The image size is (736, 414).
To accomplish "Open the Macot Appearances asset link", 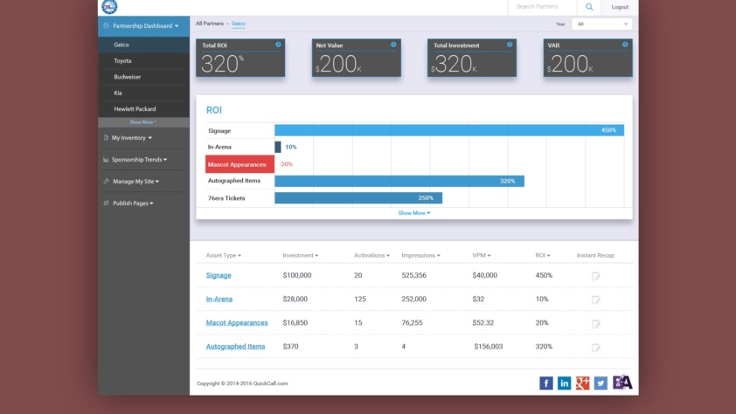I will coord(237,322).
